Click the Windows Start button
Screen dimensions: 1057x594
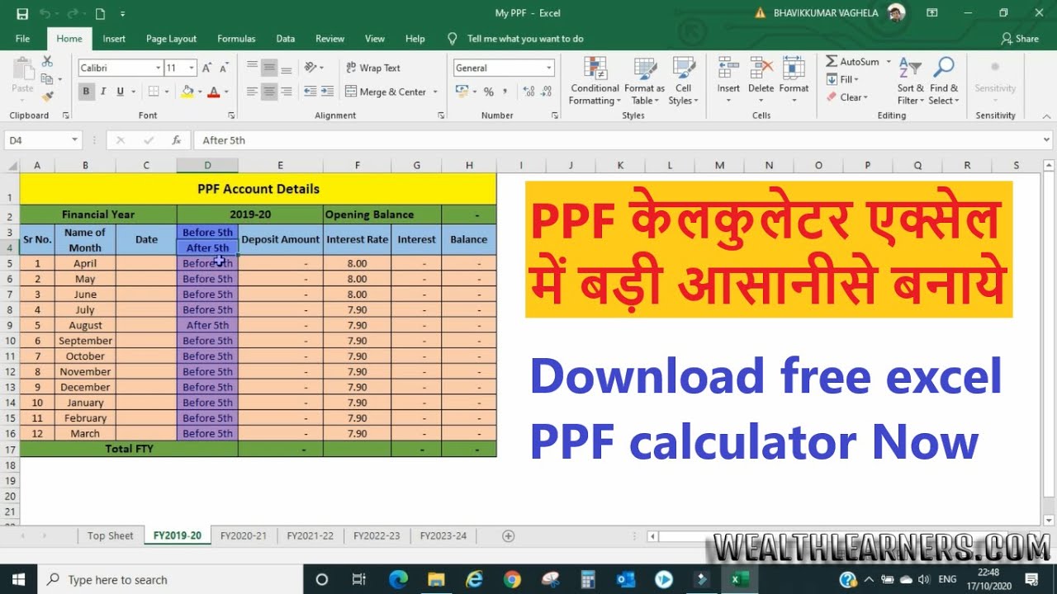18,579
